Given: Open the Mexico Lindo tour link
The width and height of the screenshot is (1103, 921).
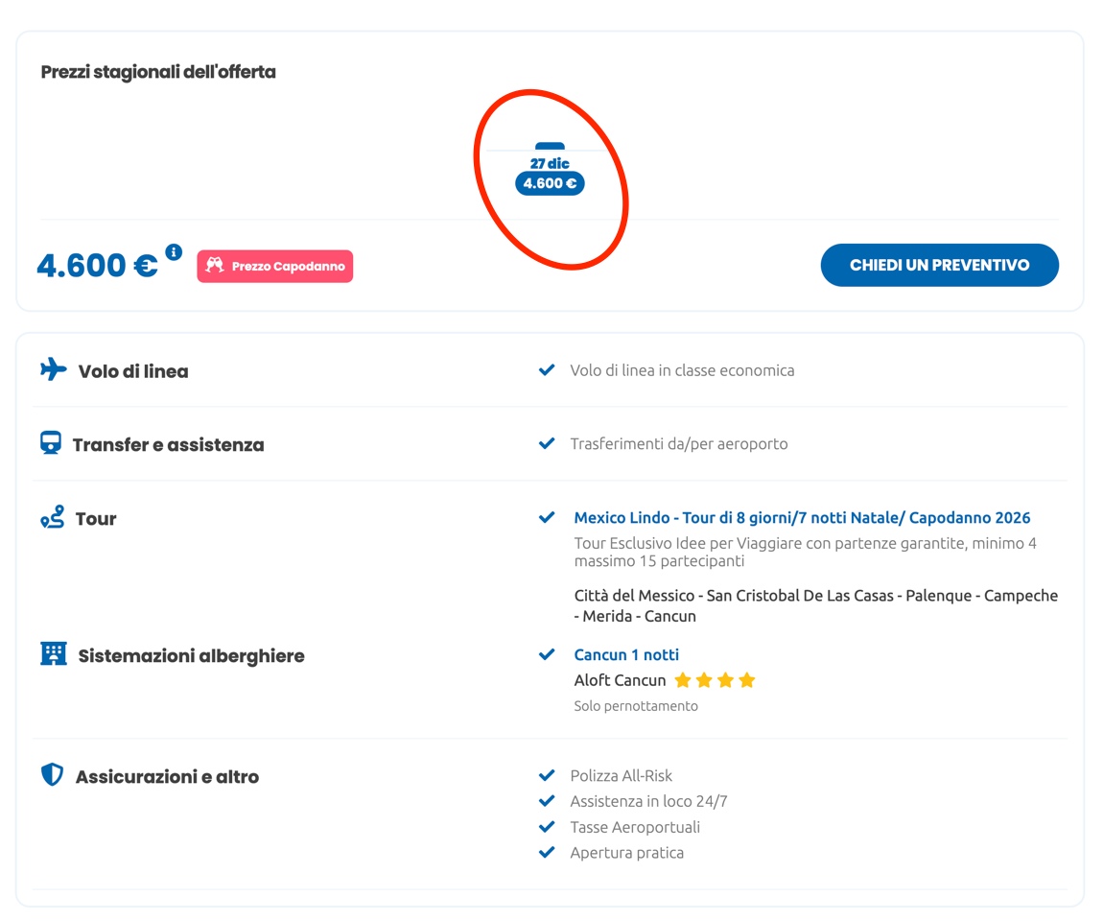Looking at the screenshot, I should tap(802, 518).
